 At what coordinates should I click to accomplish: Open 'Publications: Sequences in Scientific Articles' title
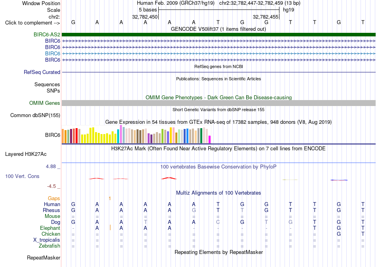tap(218, 79)
